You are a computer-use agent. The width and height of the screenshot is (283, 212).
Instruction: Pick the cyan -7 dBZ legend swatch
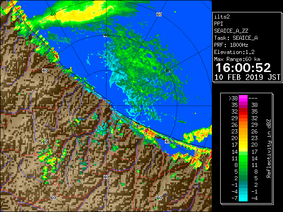[243, 198]
